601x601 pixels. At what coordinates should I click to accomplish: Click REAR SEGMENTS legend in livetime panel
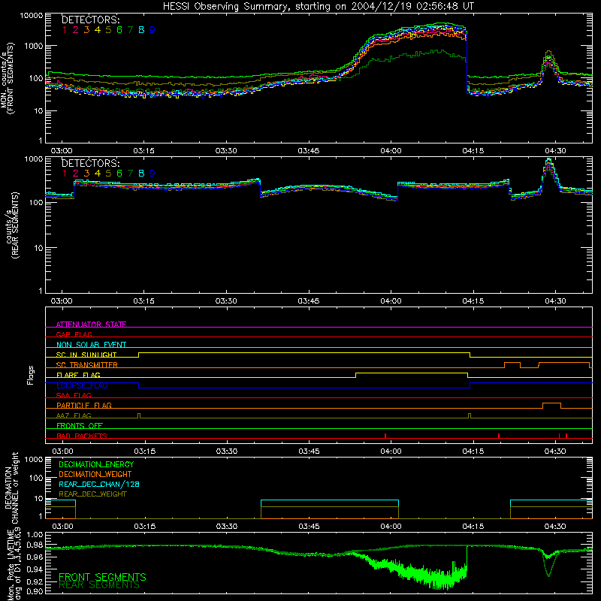[x=99, y=585]
